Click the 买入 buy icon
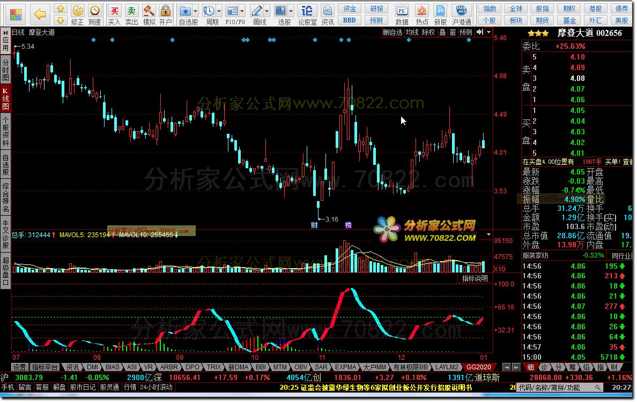 [115, 14]
